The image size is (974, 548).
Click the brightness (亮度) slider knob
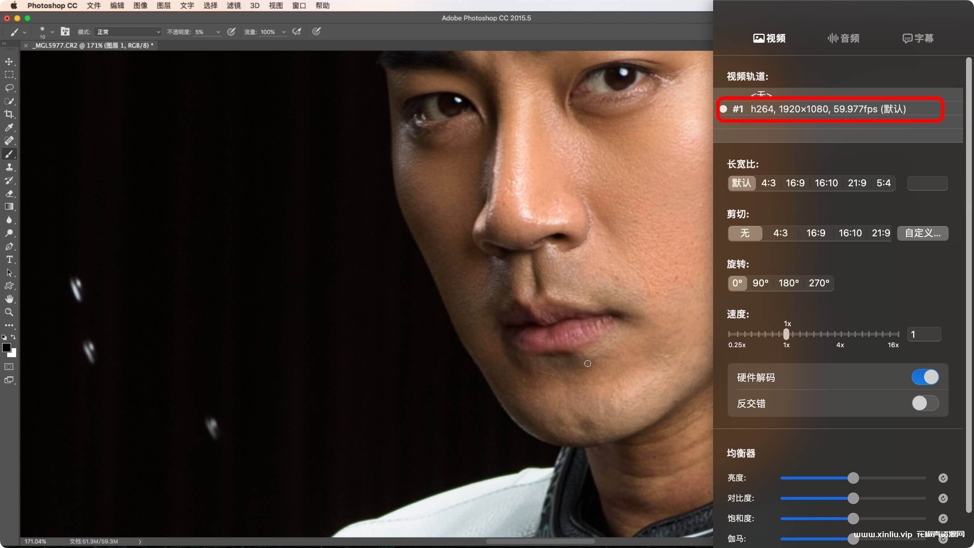point(853,478)
